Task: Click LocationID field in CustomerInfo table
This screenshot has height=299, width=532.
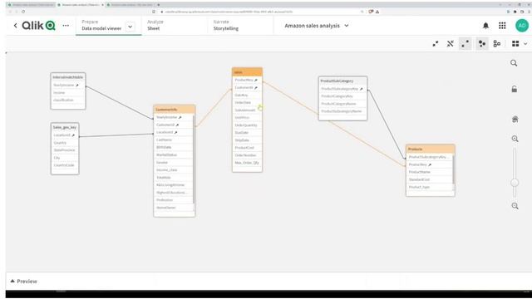Action: (173, 132)
